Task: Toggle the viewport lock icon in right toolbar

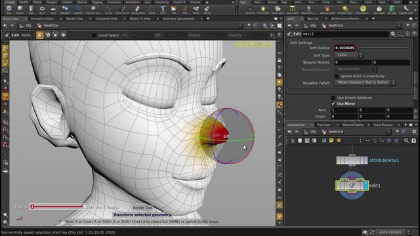Action: [x=280, y=60]
